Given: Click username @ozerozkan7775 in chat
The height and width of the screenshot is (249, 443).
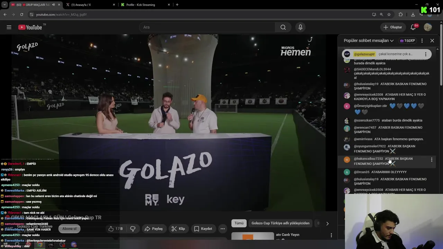Looking at the screenshot, I should click(x=367, y=120).
